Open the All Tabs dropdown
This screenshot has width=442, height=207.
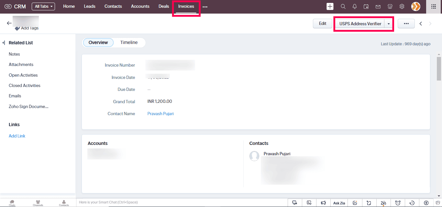tap(43, 6)
